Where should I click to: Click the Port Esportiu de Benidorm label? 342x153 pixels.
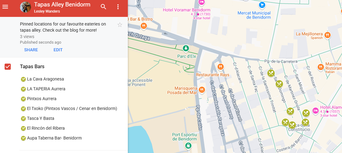185,137
